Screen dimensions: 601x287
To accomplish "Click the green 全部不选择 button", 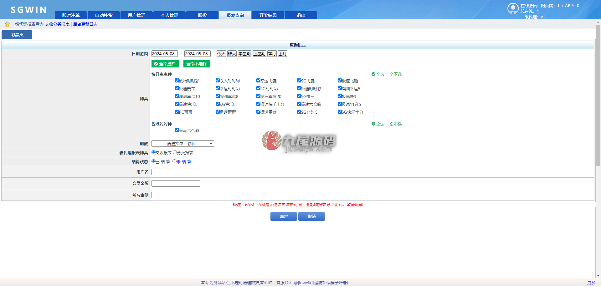I will click(x=197, y=64).
